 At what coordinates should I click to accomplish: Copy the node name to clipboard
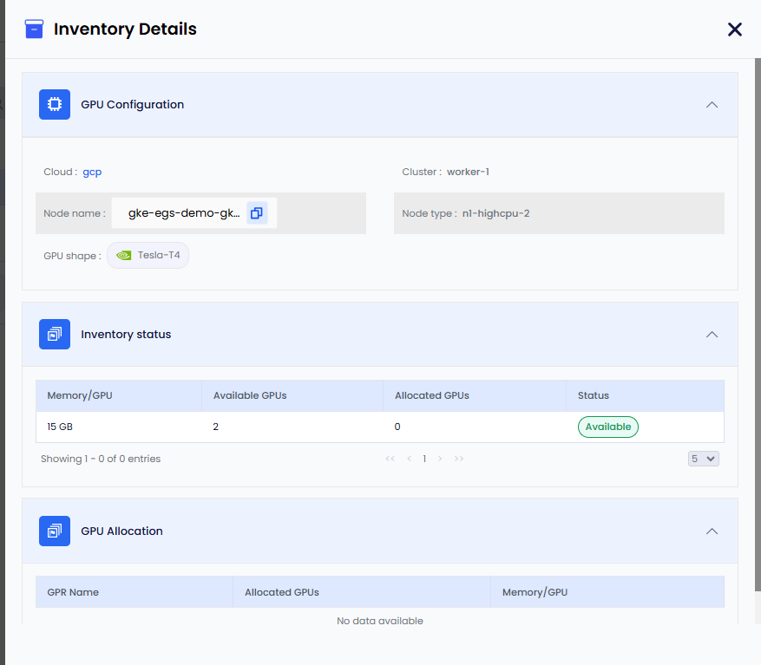(x=257, y=213)
